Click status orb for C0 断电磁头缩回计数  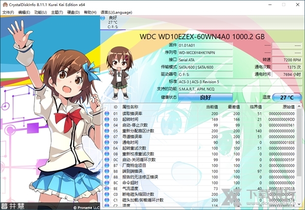107,194
